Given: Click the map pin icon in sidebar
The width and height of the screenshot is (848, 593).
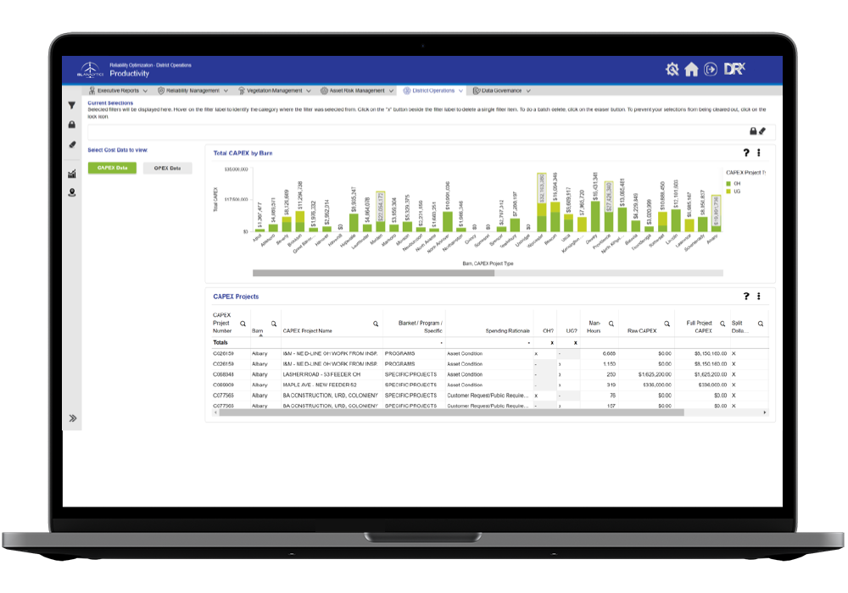Looking at the screenshot, I should pyautogui.click(x=72, y=193).
